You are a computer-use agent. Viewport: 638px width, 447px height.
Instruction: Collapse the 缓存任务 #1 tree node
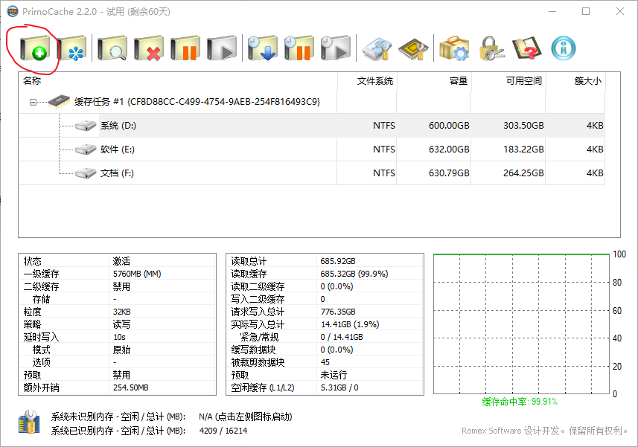(33, 102)
